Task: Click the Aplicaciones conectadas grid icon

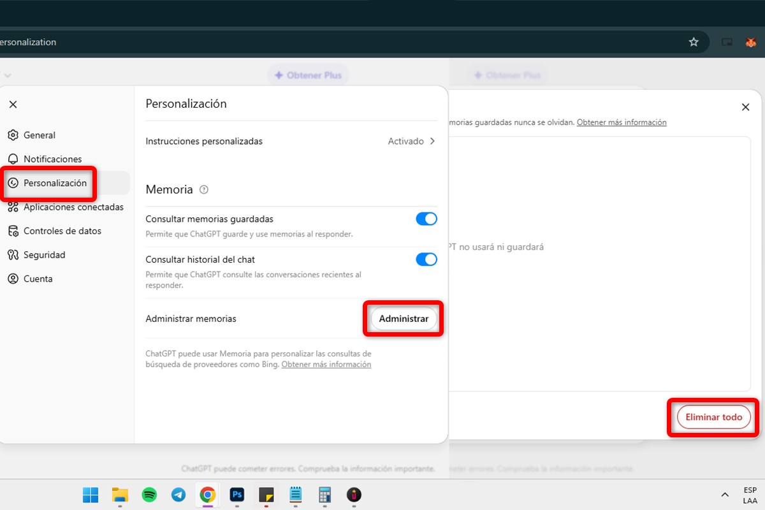Action: click(13, 207)
